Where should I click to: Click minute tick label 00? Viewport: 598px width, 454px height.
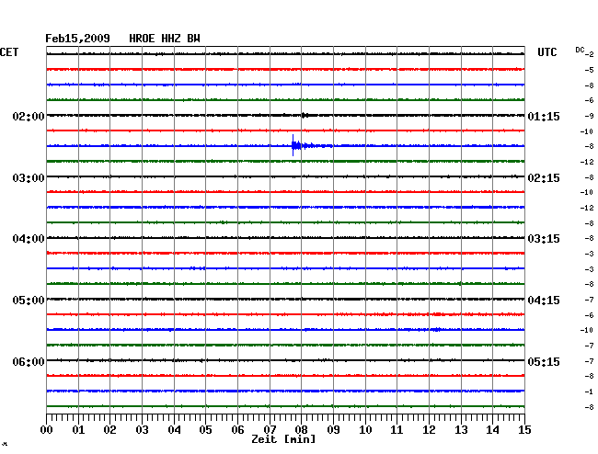46,429
